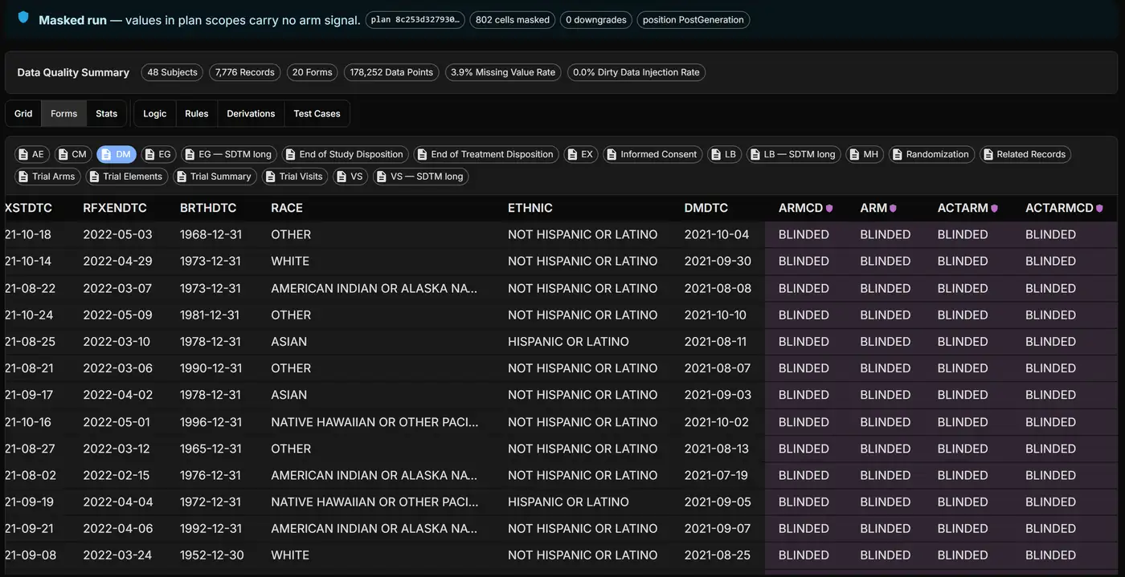Open the LB — SDTM long form

pyautogui.click(x=794, y=154)
